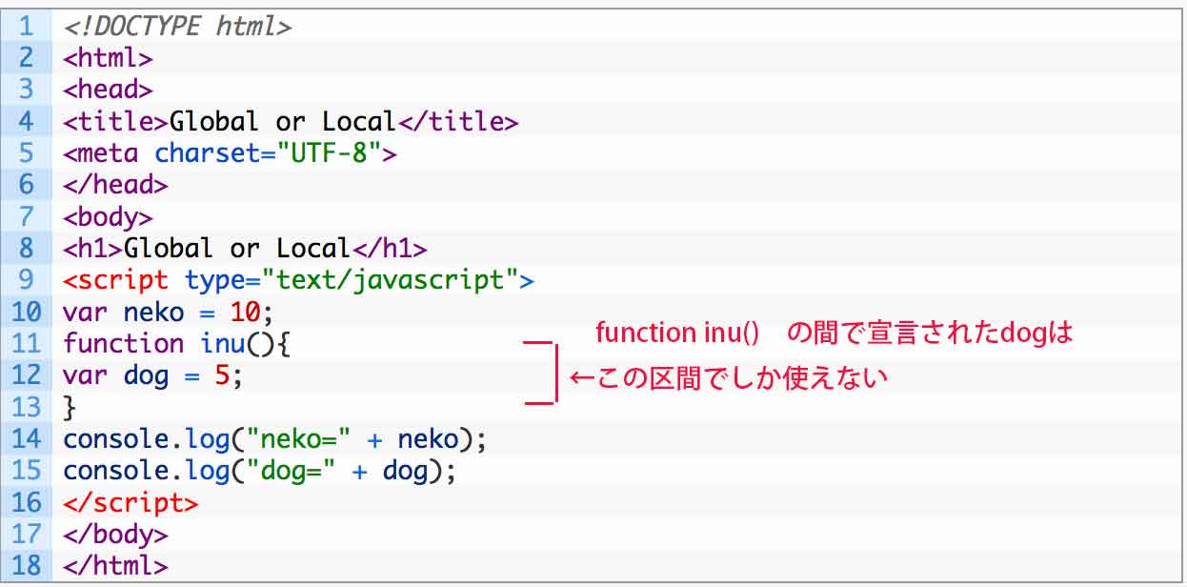Click the closing curly brace on line 13
Screen dimensions: 1187x587
(x=69, y=407)
